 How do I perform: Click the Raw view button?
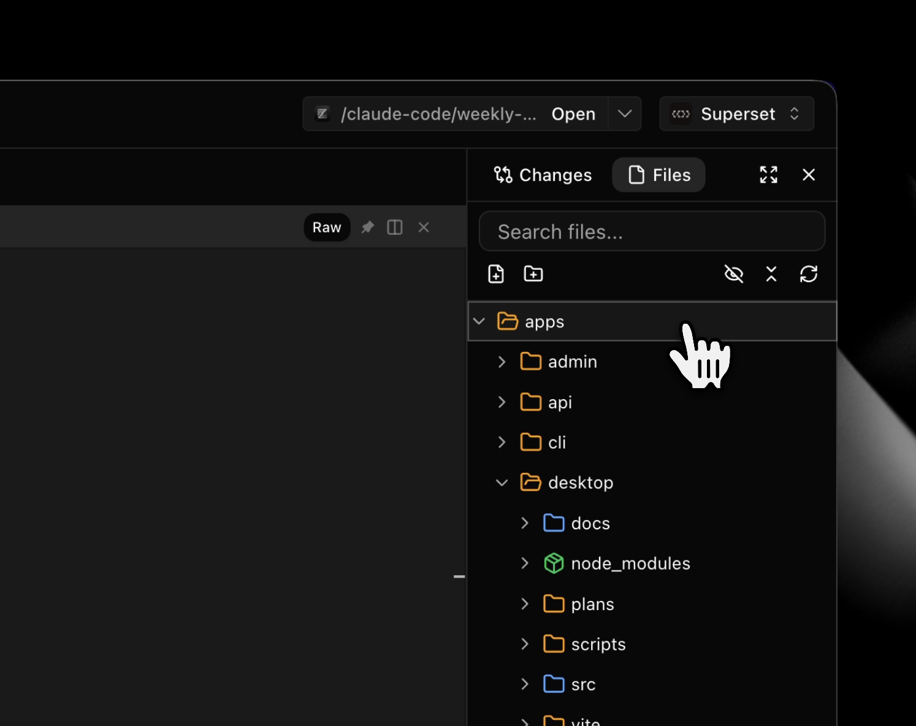(327, 227)
